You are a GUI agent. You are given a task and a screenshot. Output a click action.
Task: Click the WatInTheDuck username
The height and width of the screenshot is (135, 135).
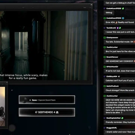coord(112,86)
